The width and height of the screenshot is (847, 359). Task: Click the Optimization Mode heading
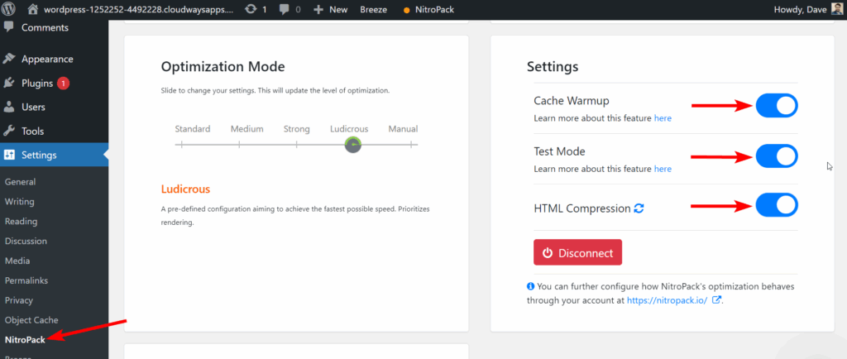pyautogui.click(x=223, y=67)
